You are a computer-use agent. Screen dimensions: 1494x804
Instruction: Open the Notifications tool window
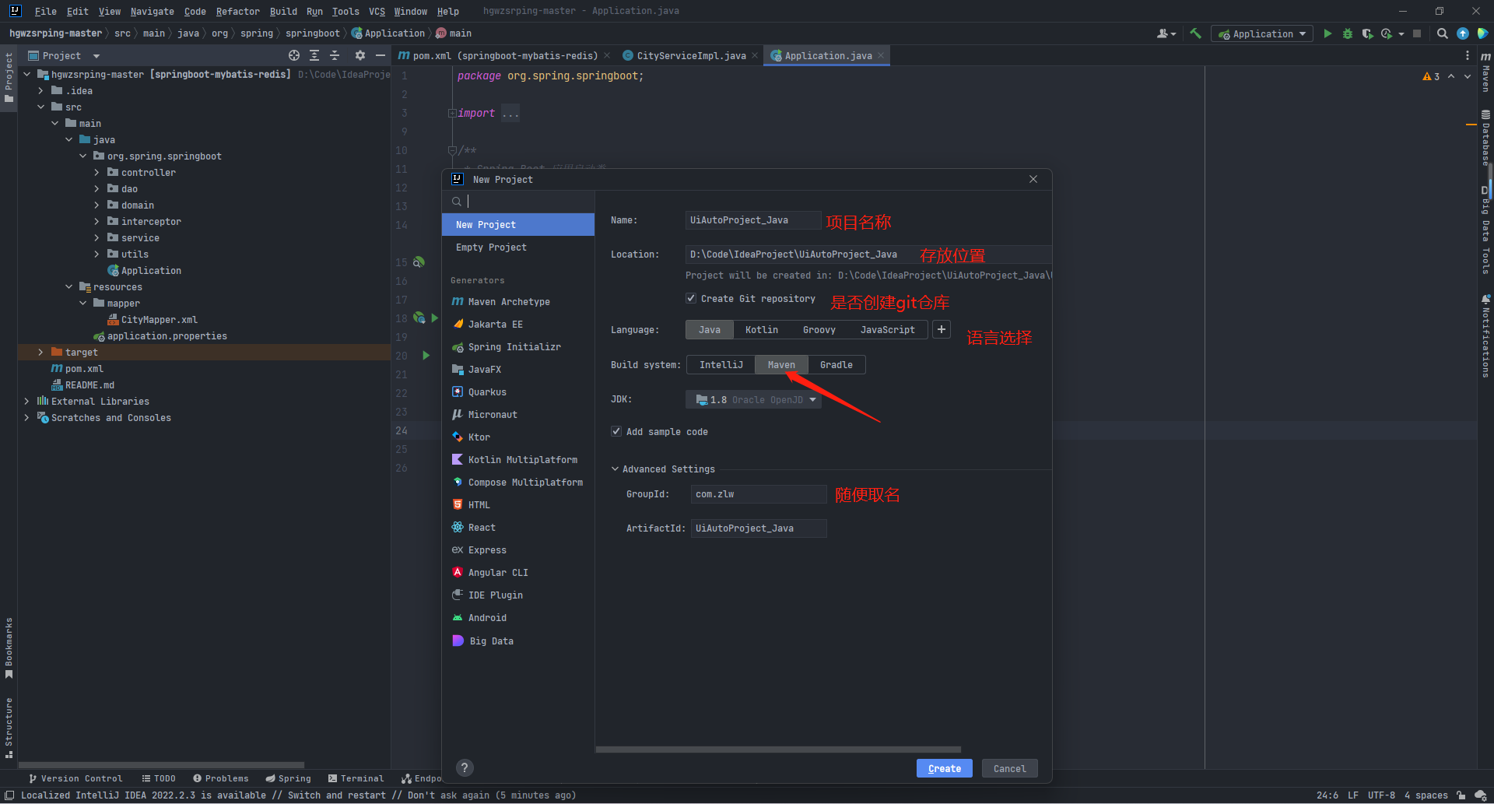pos(1485,335)
